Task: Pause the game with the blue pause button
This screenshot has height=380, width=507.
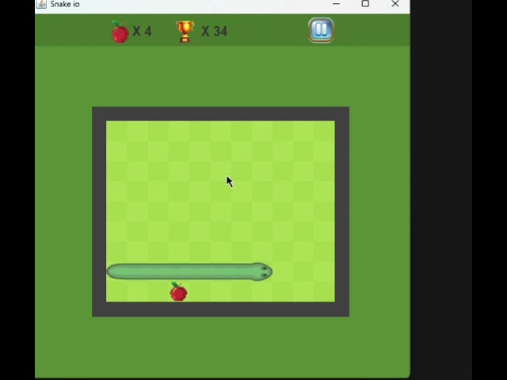Action: click(x=321, y=30)
